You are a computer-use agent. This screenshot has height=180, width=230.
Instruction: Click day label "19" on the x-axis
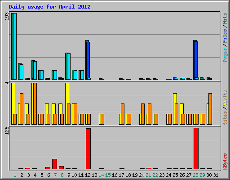135,175
